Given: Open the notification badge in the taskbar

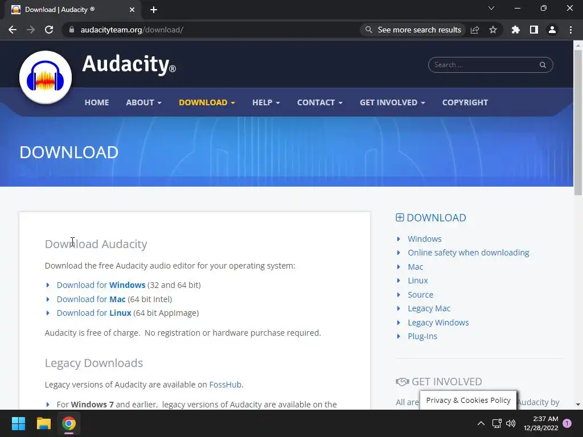Looking at the screenshot, I should [567, 423].
